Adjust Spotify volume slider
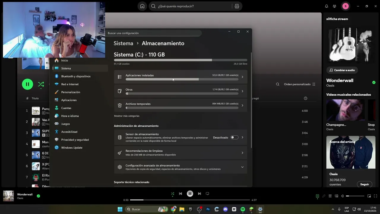Viewport: 380px width, 214px height. [x=355, y=196]
